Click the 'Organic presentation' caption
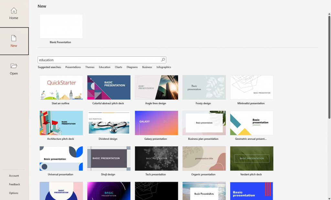 (203, 174)
